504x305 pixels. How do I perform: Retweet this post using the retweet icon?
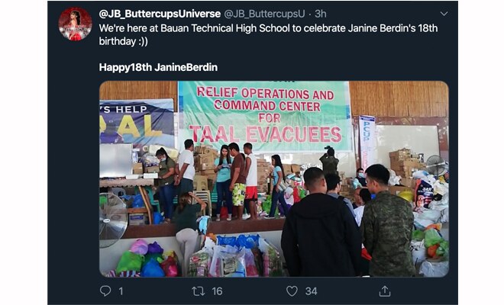point(198,291)
